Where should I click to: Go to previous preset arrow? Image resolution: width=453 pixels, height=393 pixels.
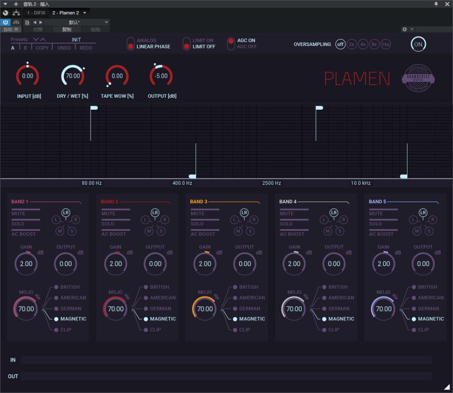[x=35, y=22]
